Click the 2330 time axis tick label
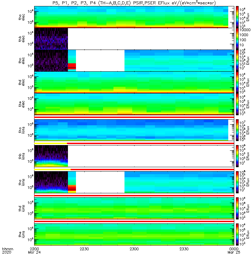 [184, 249]
